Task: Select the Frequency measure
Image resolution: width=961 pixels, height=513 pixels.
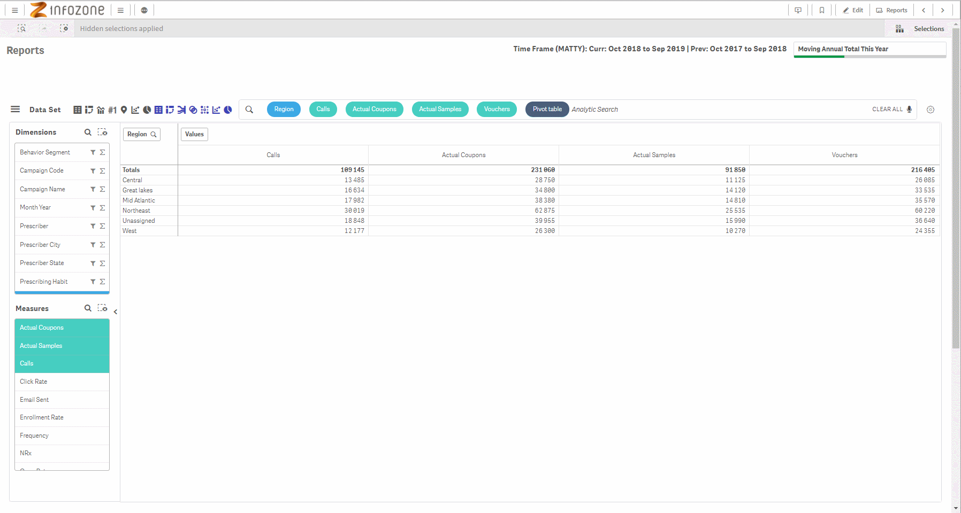Action: tap(62, 436)
